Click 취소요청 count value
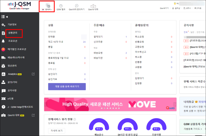The height and width of the screenshot is (136, 206). coord(171,37)
